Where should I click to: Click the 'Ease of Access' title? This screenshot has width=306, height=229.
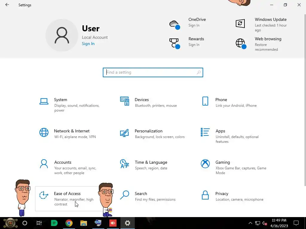coord(67,194)
